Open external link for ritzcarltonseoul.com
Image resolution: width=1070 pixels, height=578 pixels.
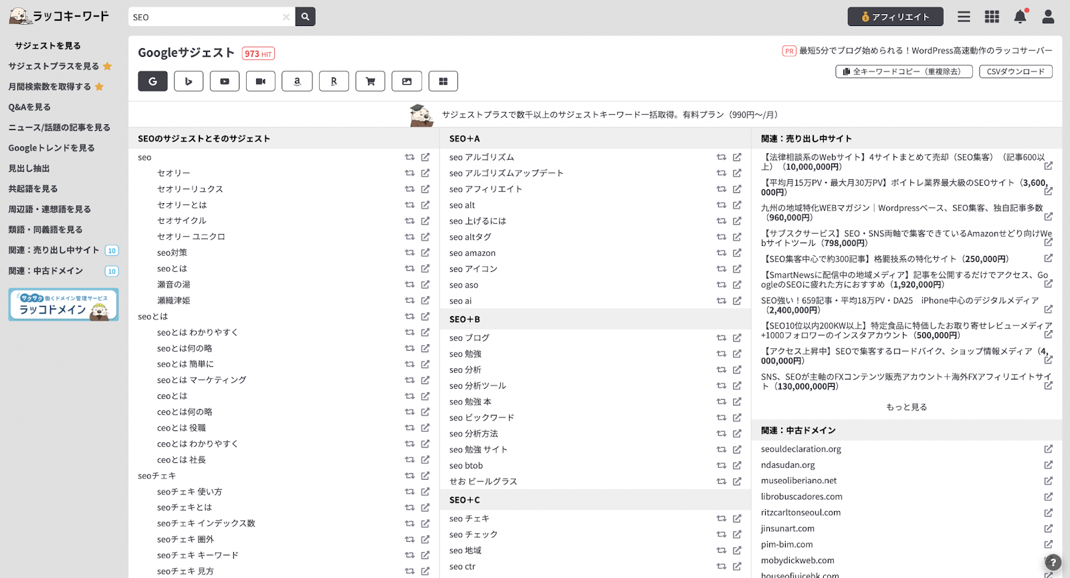pyautogui.click(x=1049, y=513)
